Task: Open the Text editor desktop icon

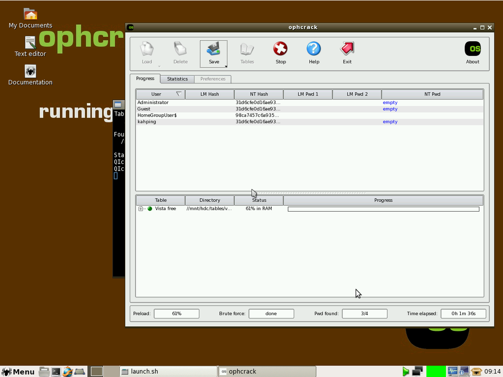Action: point(30,43)
